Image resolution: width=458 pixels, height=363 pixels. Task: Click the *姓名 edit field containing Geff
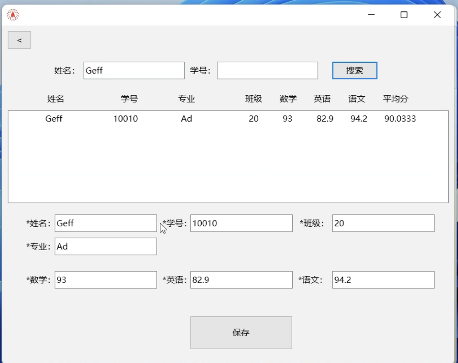pyautogui.click(x=106, y=223)
